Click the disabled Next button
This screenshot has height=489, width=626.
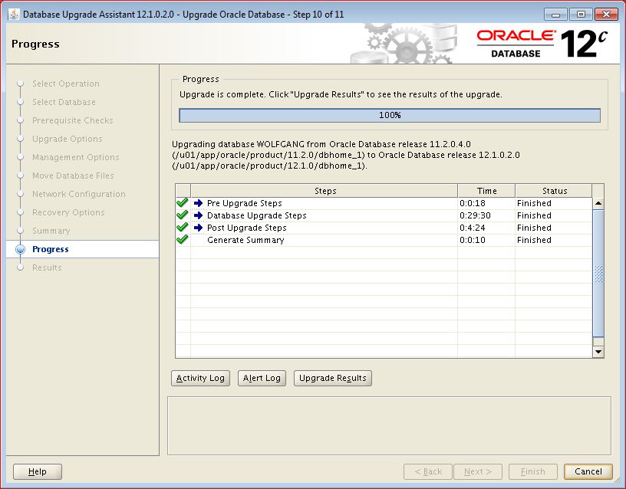478,471
